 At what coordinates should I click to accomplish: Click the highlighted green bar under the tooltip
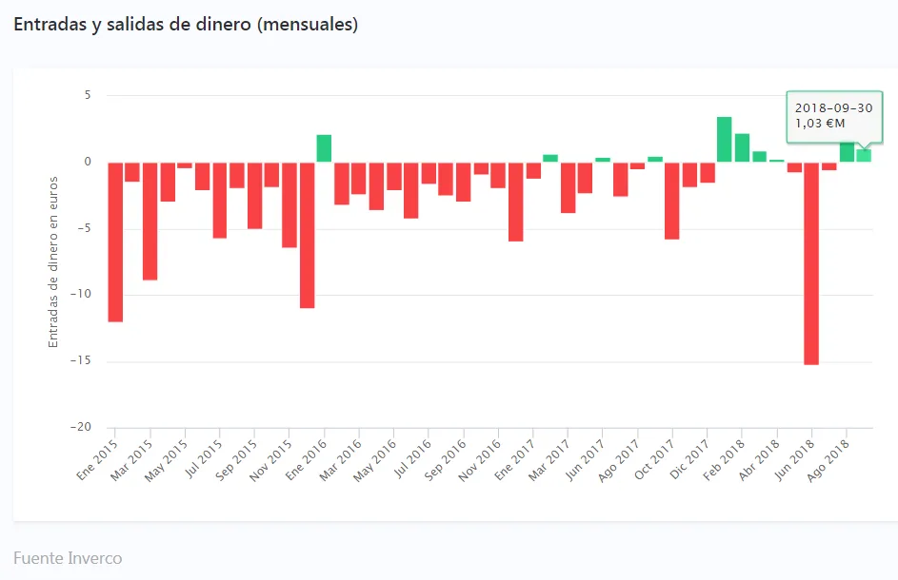pyautogui.click(x=864, y=156)
